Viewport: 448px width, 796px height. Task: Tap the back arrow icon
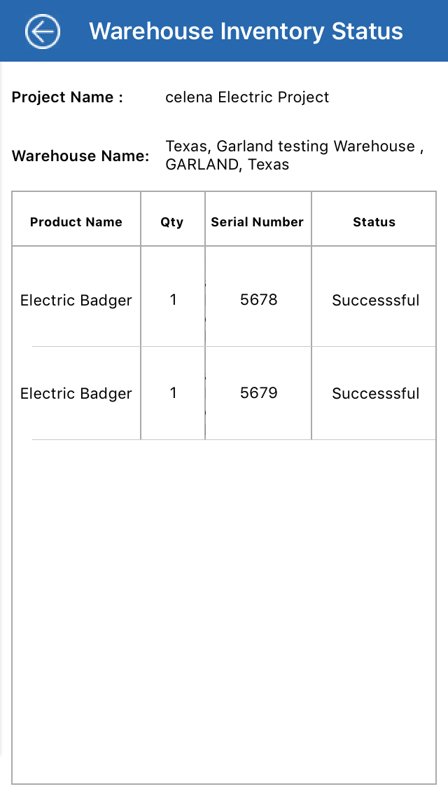click(43, 31)
